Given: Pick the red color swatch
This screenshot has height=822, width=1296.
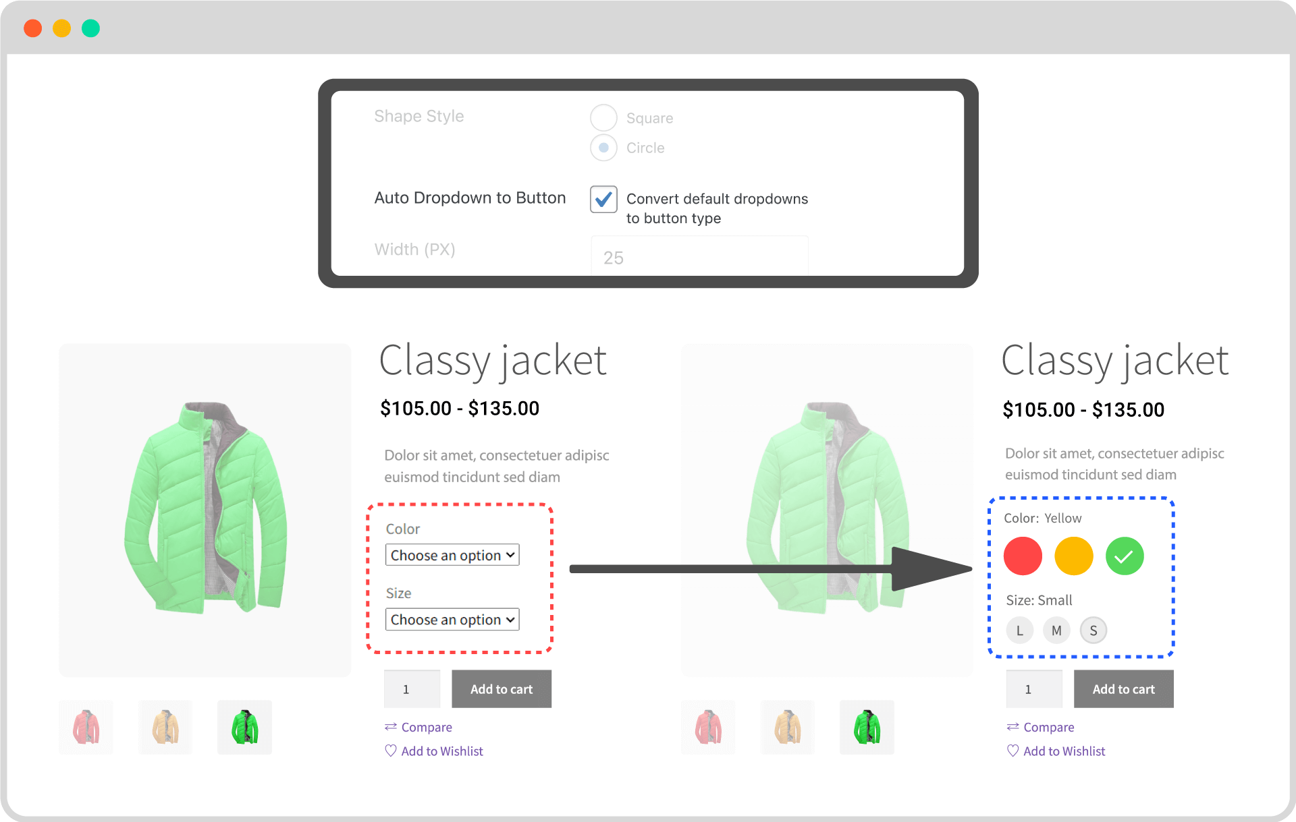Looking at the screenshot, I should coord(1023,556).
